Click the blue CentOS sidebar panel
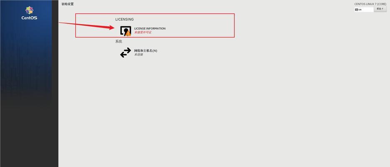The height and width of the screenshot is (167, 390). (x=26, y=50)
